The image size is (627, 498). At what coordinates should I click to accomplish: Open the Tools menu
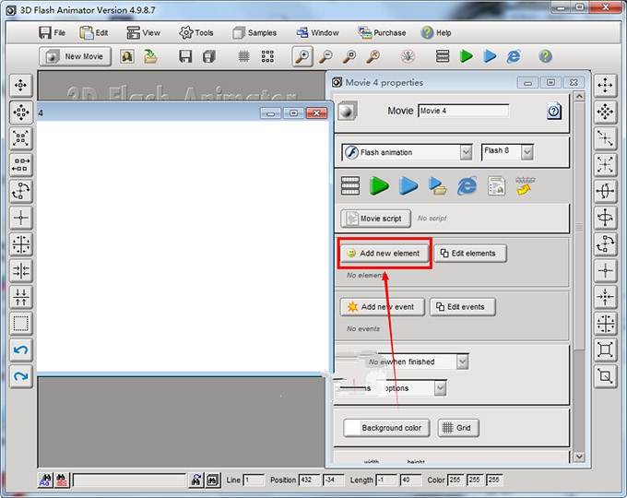(x=195, y=33)
